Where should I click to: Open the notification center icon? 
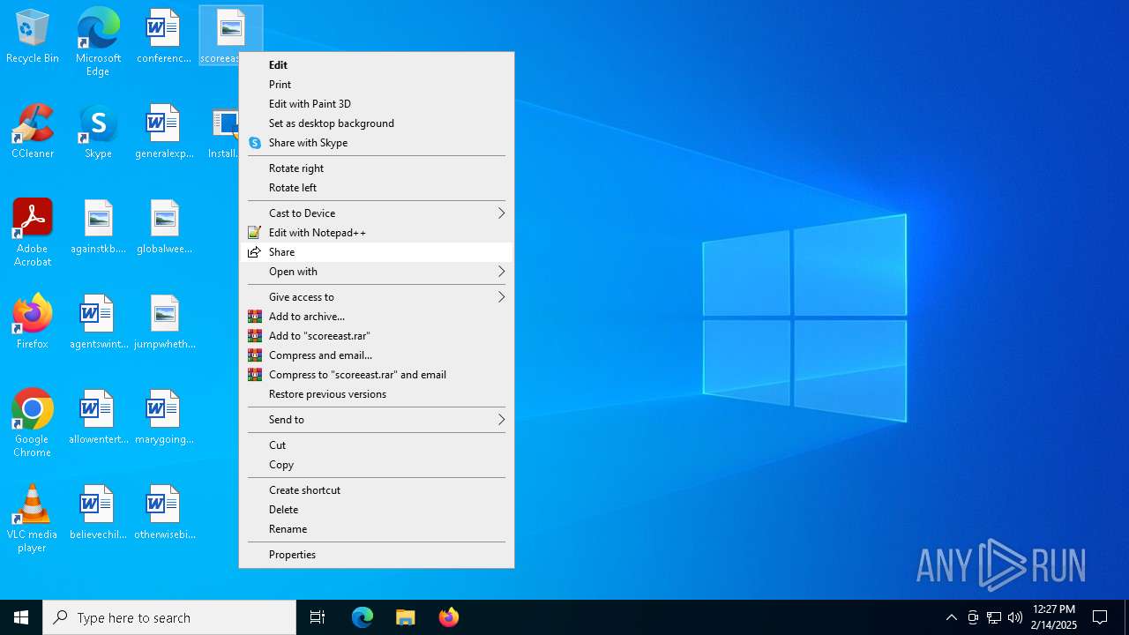pos(1100,617)
